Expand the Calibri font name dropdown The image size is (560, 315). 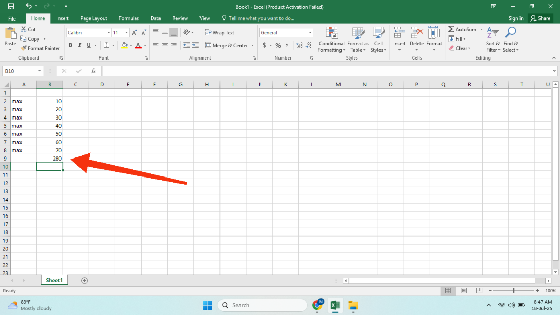[x=109, y=32]
